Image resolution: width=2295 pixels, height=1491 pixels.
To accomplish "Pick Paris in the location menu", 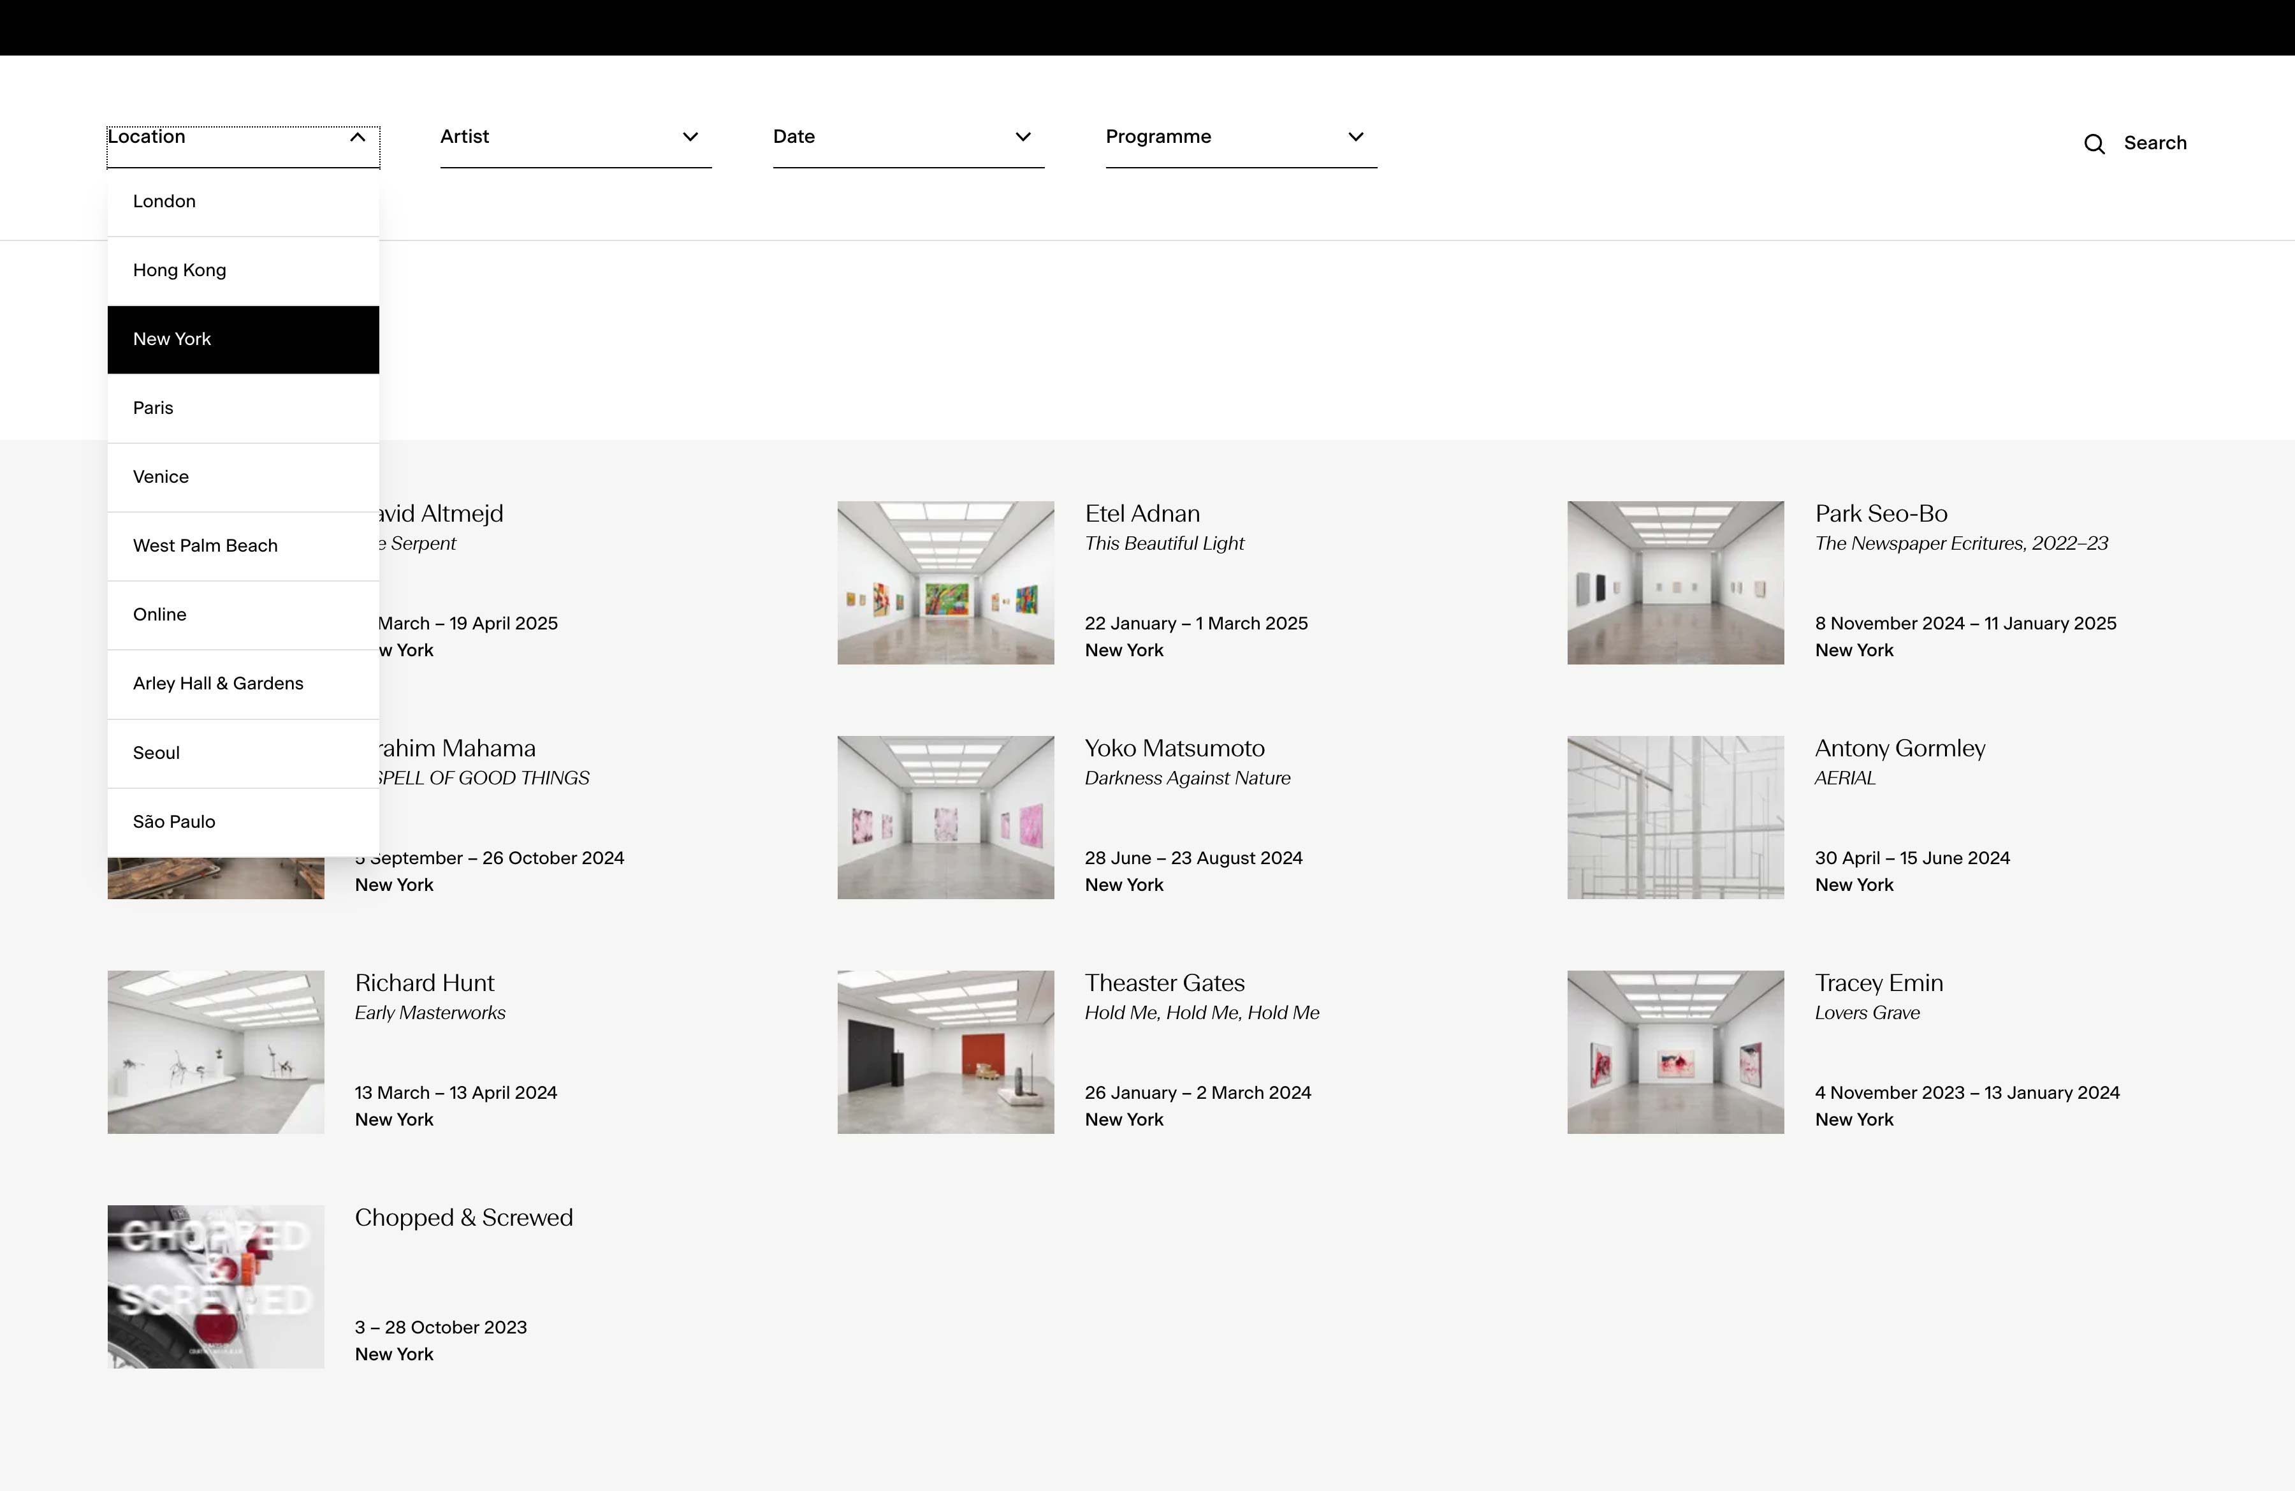I will click(154, 408).
